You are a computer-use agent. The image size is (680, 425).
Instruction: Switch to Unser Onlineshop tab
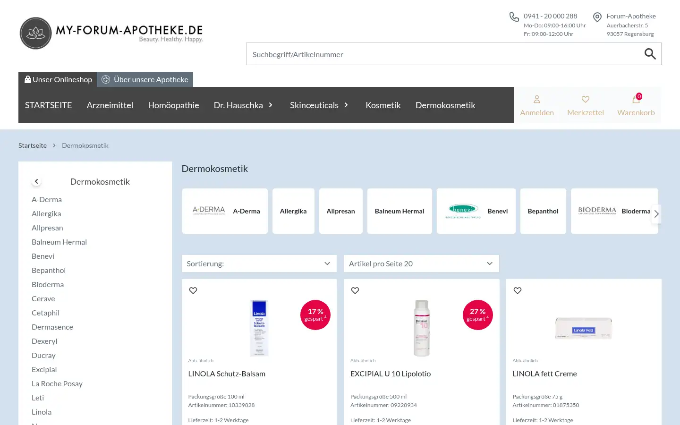pyautogui.click(x=58, y=79)
